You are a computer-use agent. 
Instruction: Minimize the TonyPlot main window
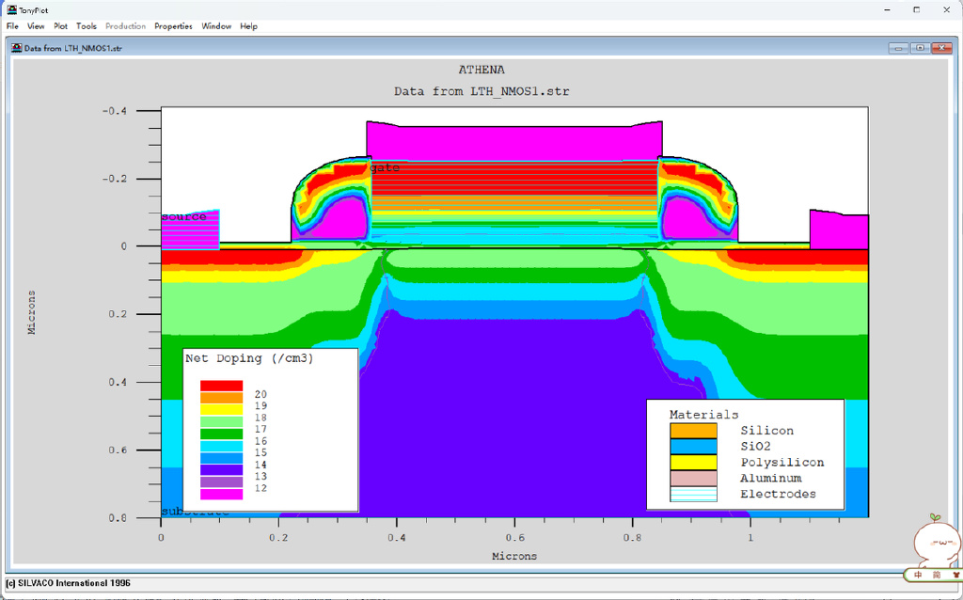tap(888, 9)
